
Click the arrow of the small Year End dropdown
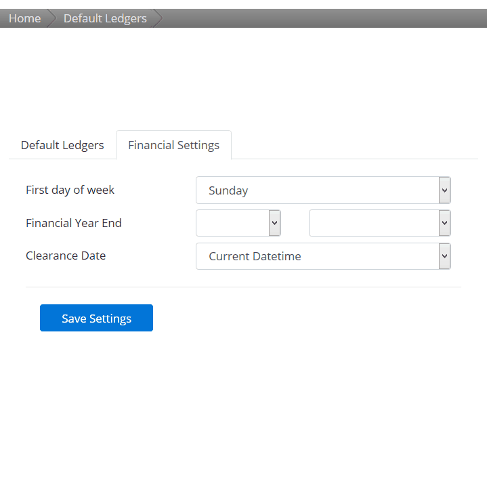pyautogui.click(x=274, y=223)
